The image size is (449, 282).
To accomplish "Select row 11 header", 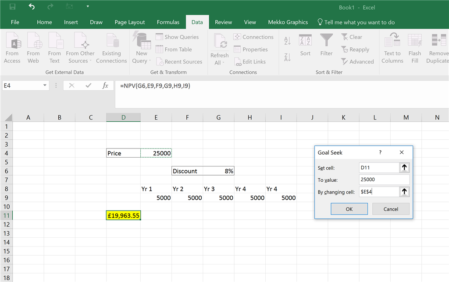I will pos(6,215).
